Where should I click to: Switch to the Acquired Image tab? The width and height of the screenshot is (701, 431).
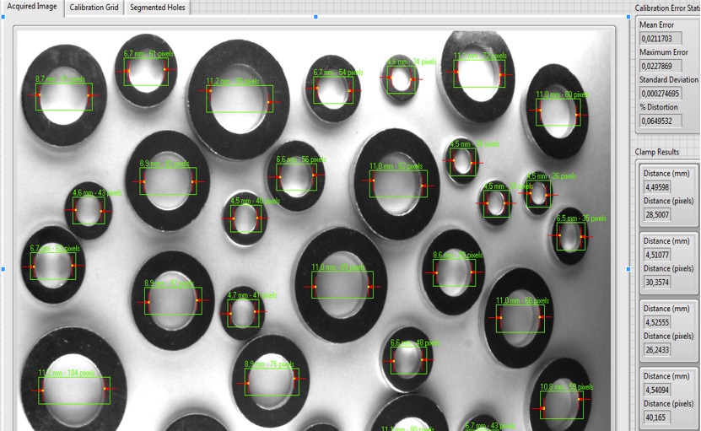point(32,7)
